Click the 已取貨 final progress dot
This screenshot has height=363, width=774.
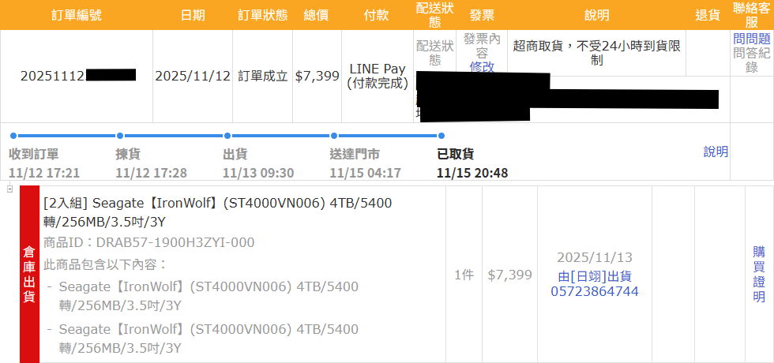click(441, 136)
